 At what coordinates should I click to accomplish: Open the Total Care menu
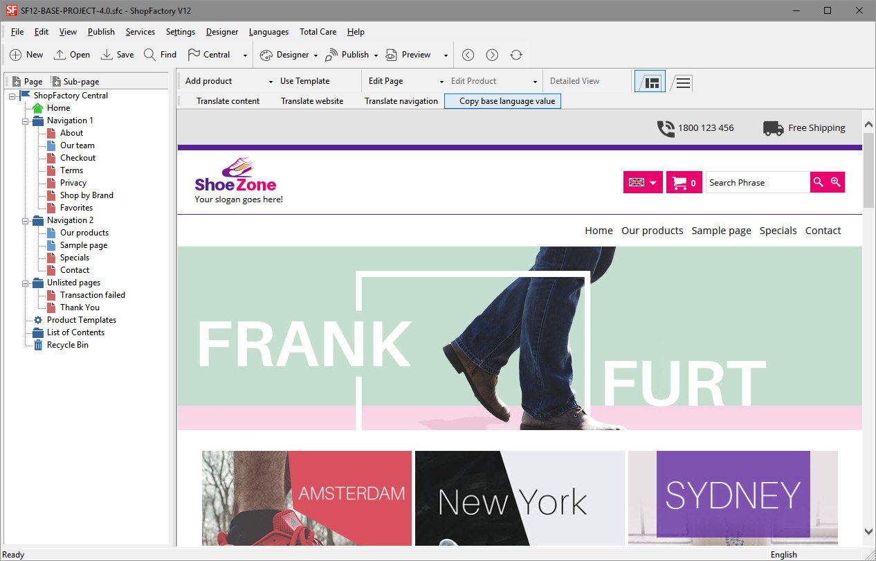click(x=318, y=32)
